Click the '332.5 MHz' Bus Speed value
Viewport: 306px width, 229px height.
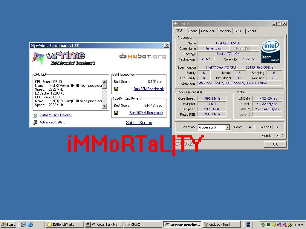(212, 109)
